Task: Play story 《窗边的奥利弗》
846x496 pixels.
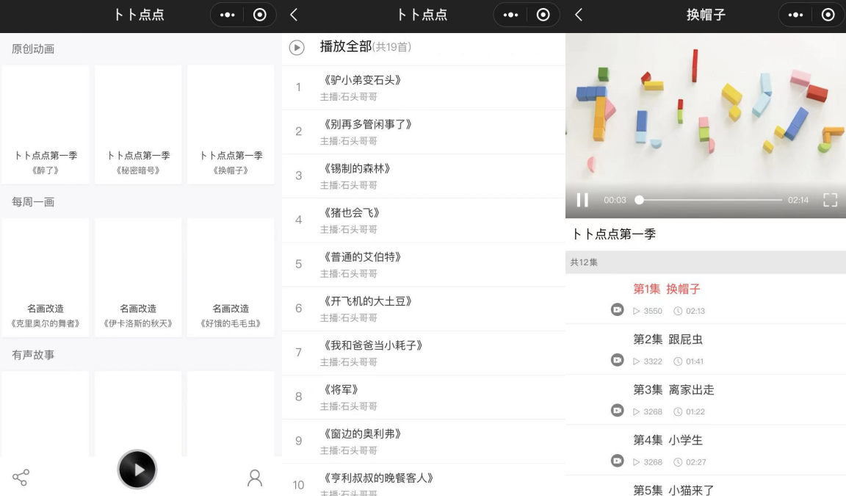Action: 424,442
